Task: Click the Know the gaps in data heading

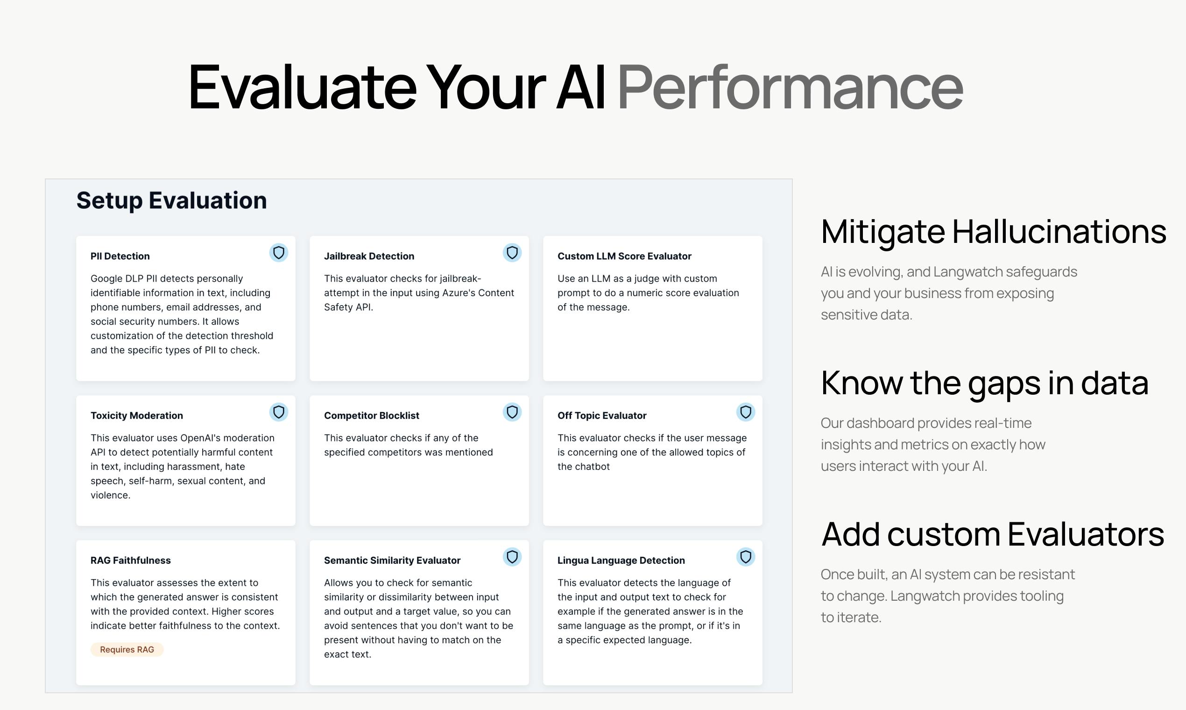Action: (984, 383)
